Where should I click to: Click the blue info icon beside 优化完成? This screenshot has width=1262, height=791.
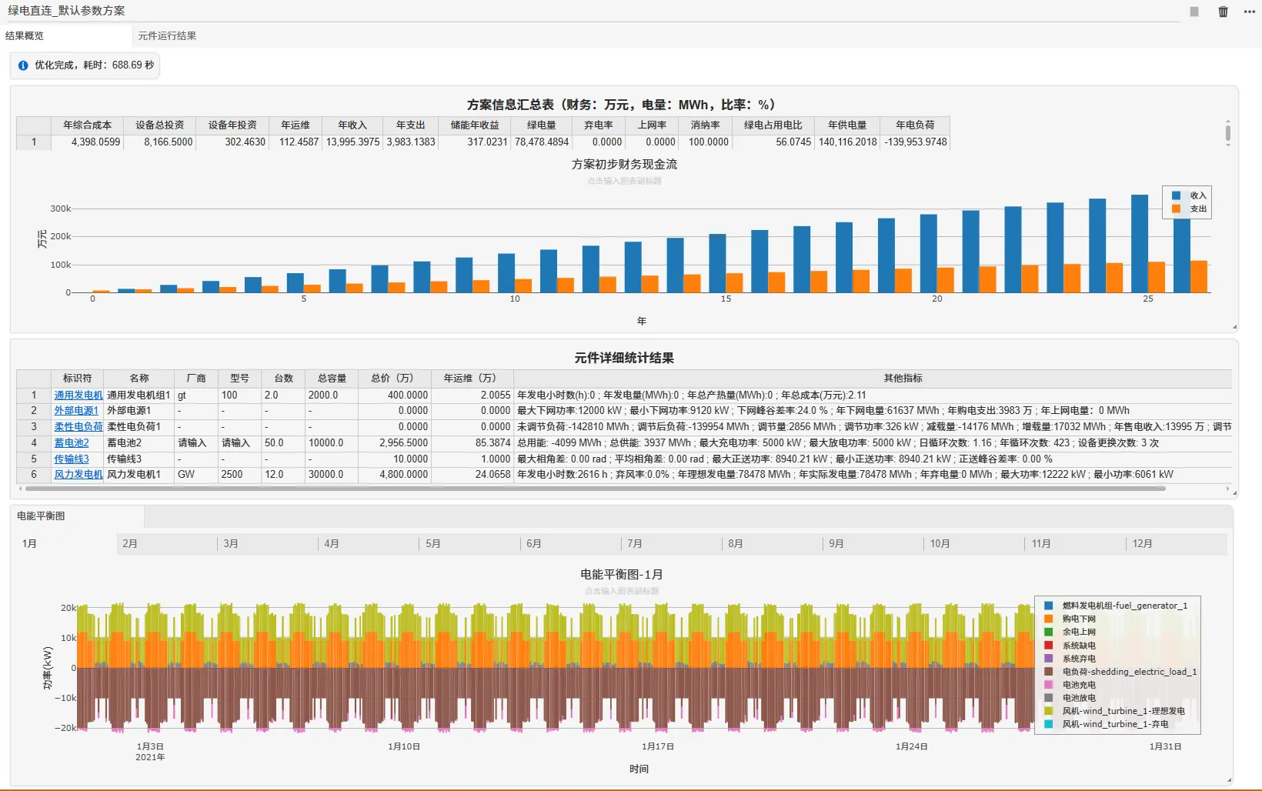[23, 65]
